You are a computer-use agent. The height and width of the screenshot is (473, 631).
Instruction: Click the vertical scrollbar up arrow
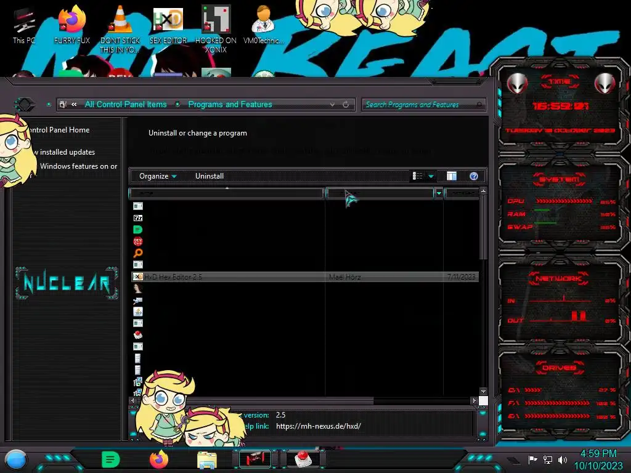(483, 191)
